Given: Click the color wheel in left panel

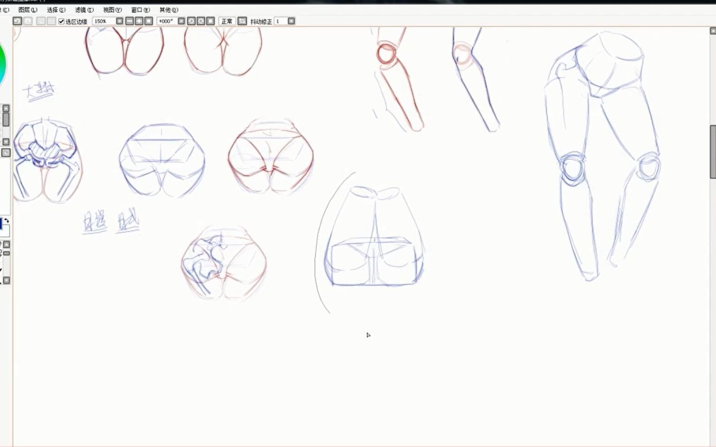Looking at the screenshot, I should pyautogui.click(x=2, y=64).
